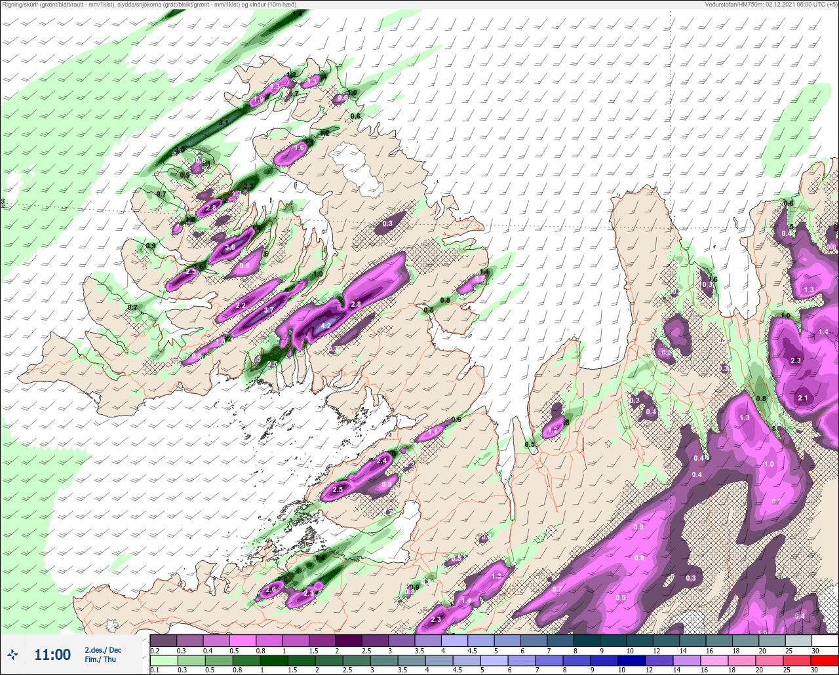Select the 11:00 forecast time display

52,655
